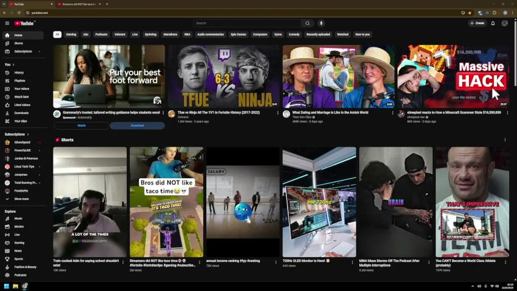Click the Create button
The image size is (517, 291).
coord(477,23)
